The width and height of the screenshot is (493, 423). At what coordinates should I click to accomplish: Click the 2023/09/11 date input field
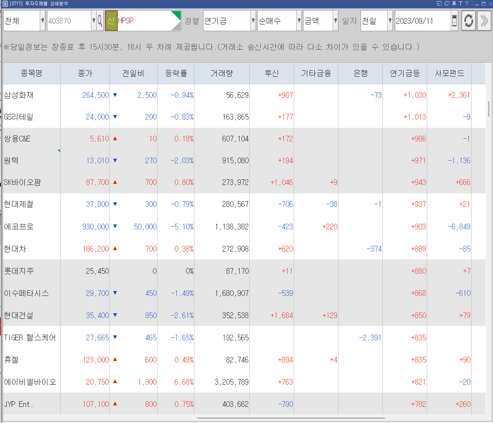click(x=423, y=21)
